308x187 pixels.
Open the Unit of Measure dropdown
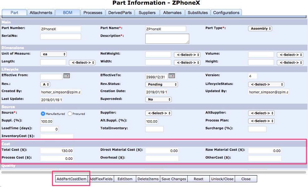(53, 54)
